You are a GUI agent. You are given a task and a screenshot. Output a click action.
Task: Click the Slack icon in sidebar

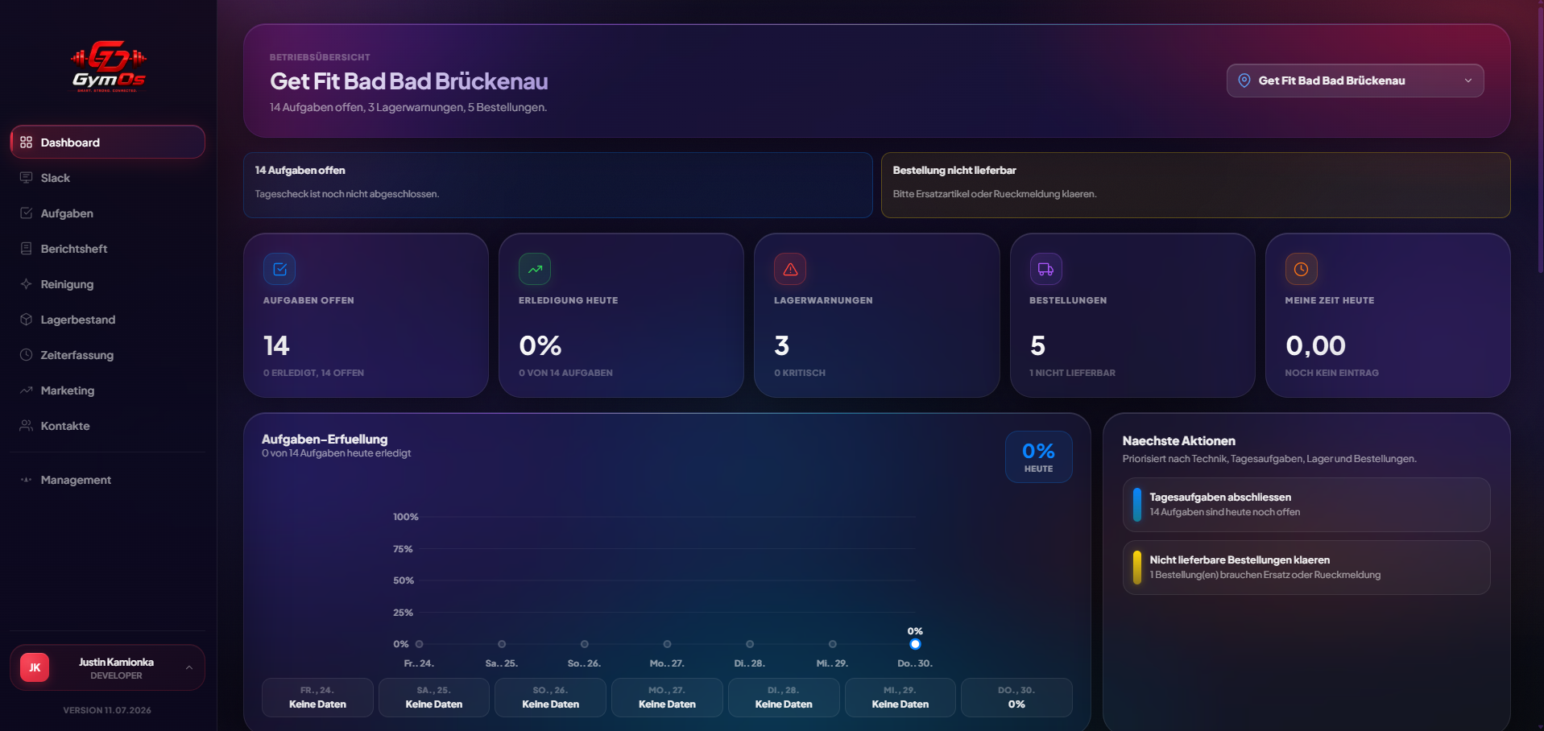tap(26, 178)
